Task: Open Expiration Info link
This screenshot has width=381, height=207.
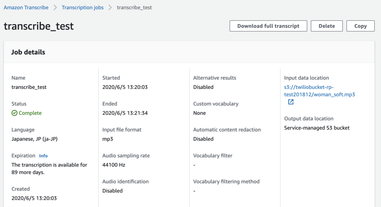Action: pos(43,156)
